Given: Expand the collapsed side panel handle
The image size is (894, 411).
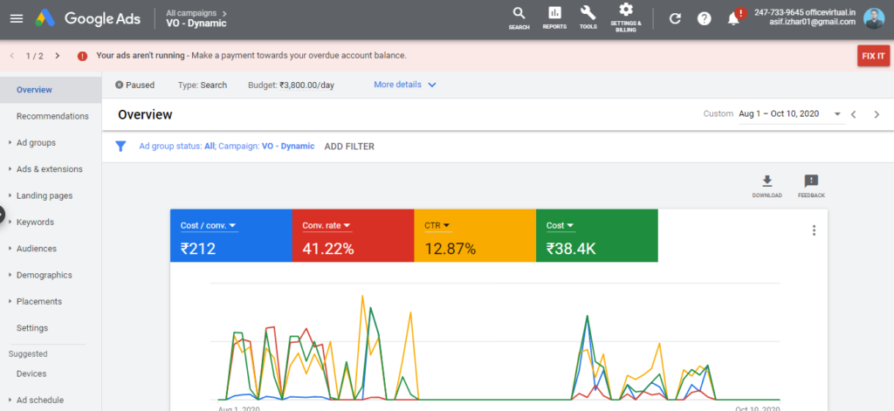Looking at the screenshot, I should 2,215.
